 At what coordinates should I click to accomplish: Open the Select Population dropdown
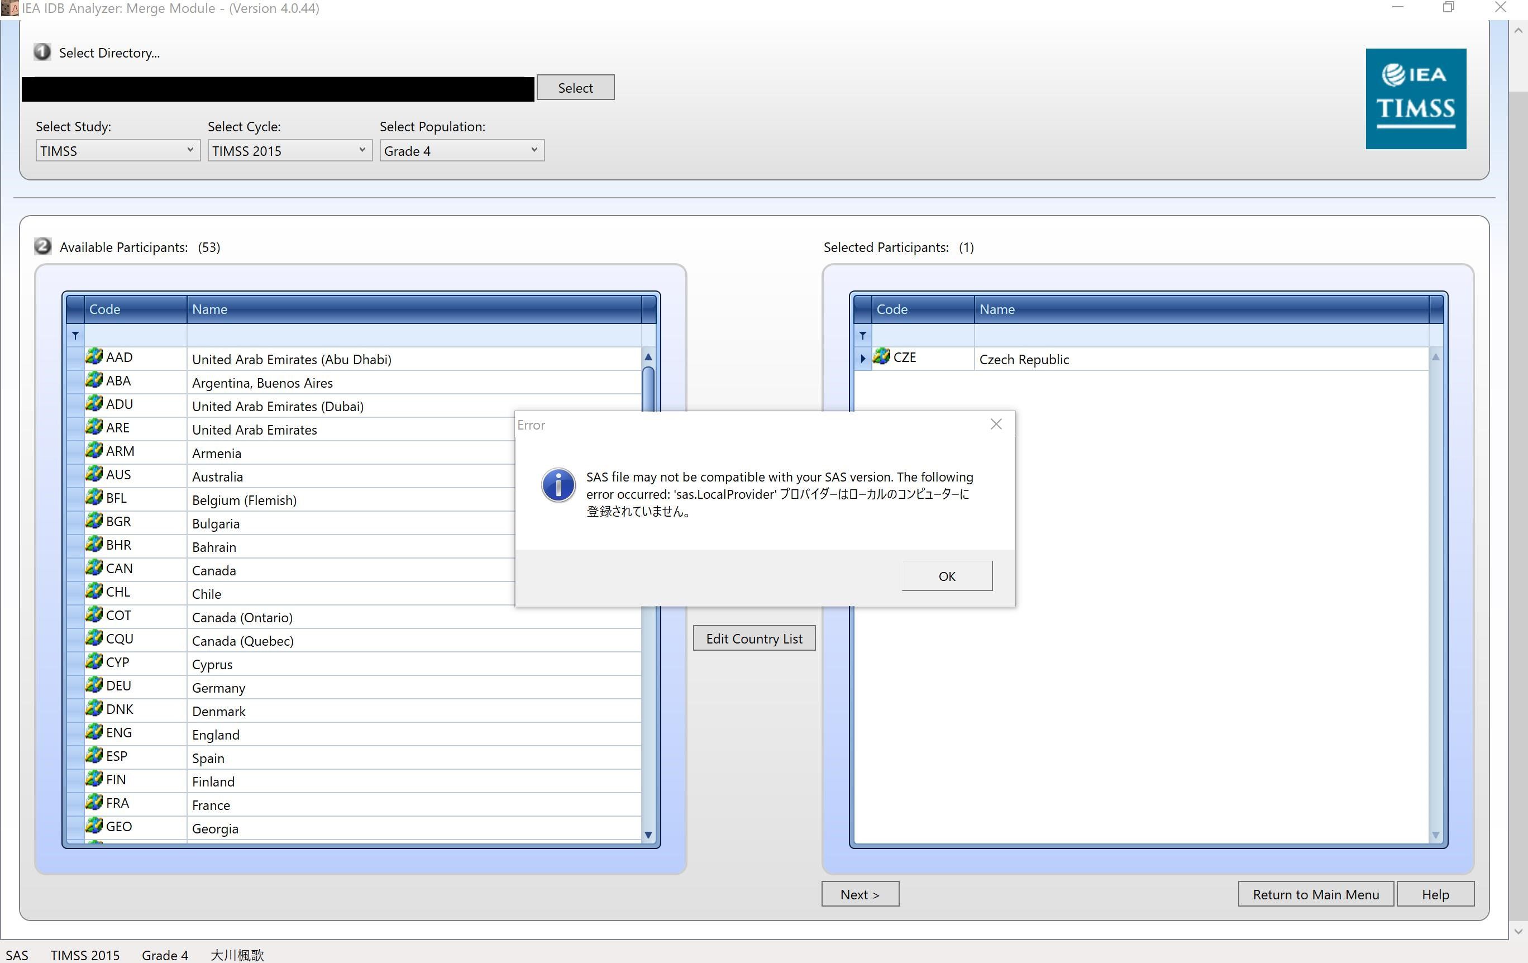click(x=532, y=150)
